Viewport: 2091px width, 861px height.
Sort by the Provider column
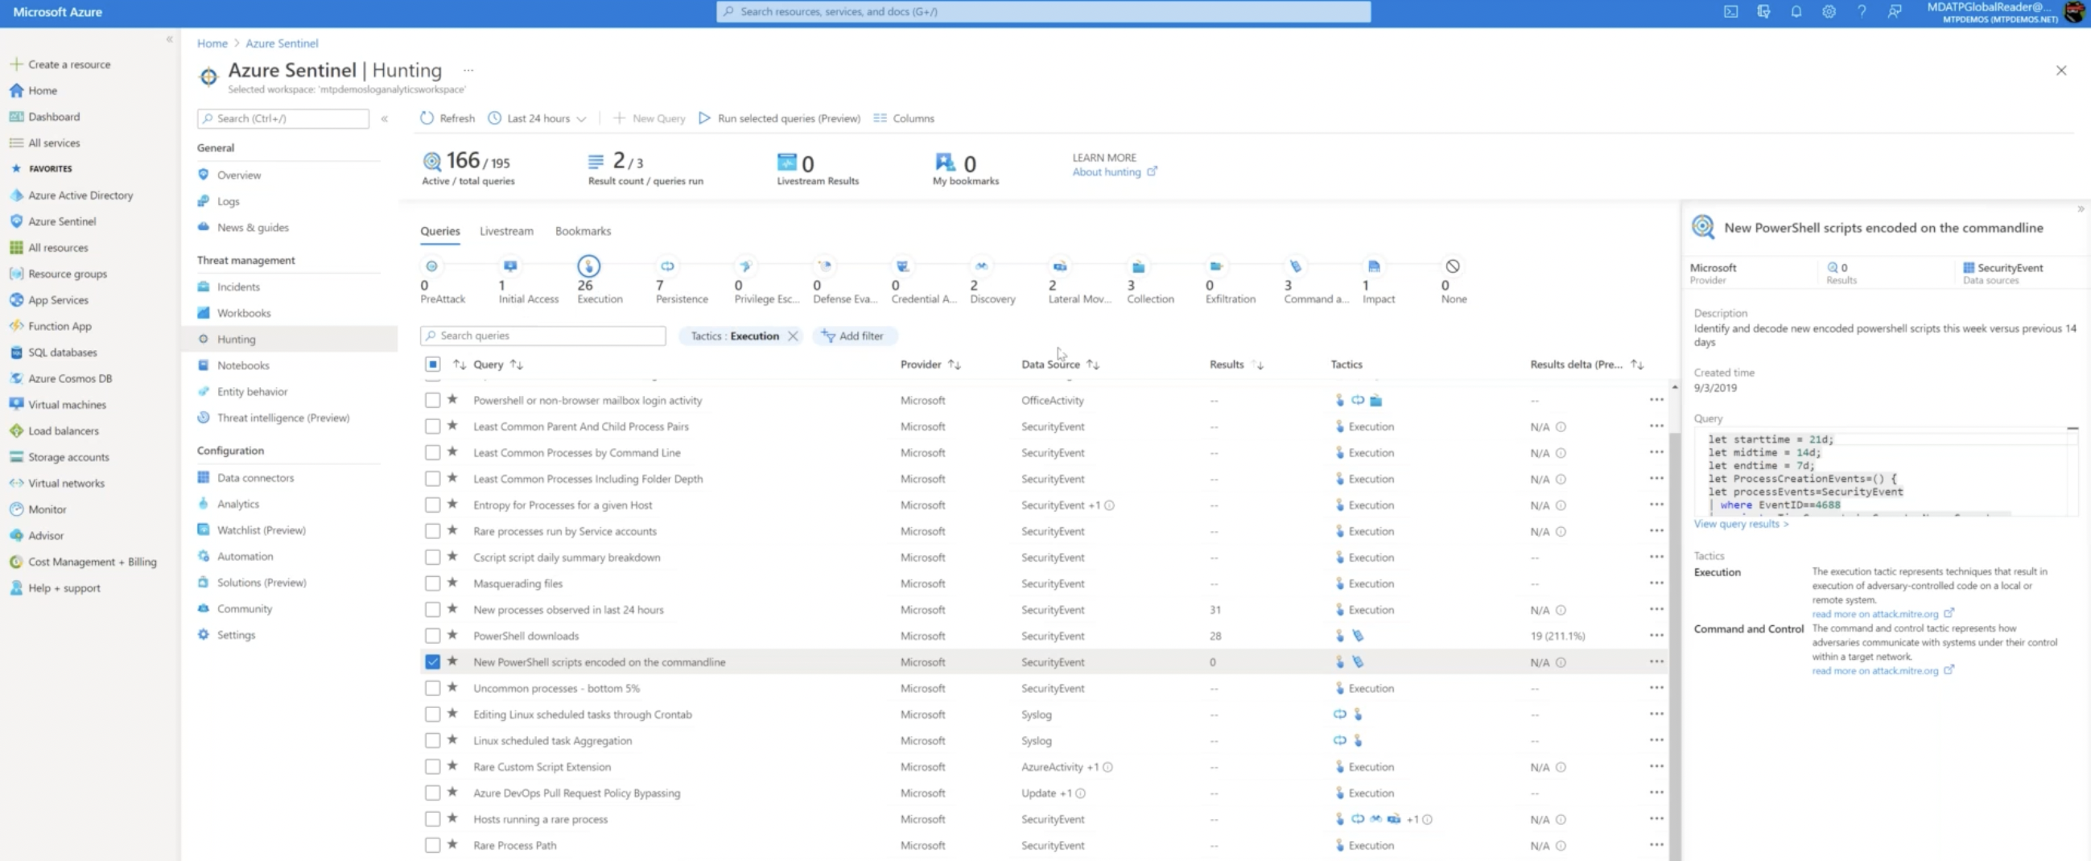[x=930, y=365]
